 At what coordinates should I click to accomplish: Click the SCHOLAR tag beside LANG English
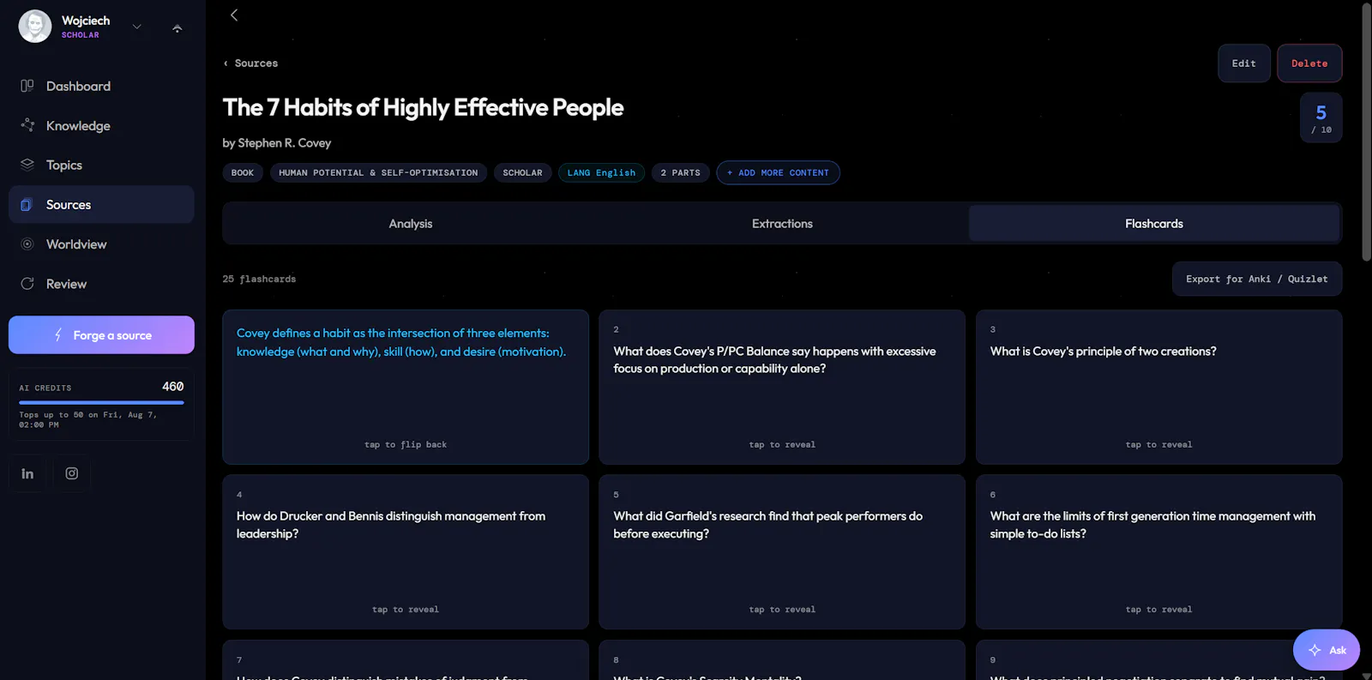[x=522, y=172]
